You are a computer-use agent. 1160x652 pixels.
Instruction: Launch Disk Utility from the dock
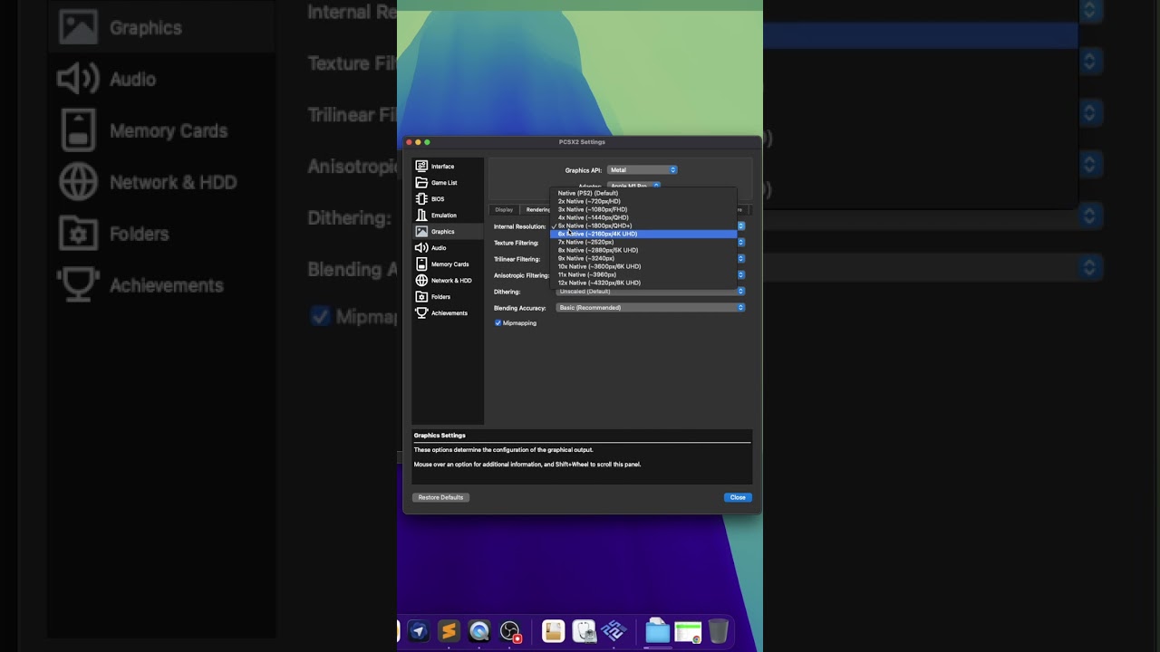point(584,631)
